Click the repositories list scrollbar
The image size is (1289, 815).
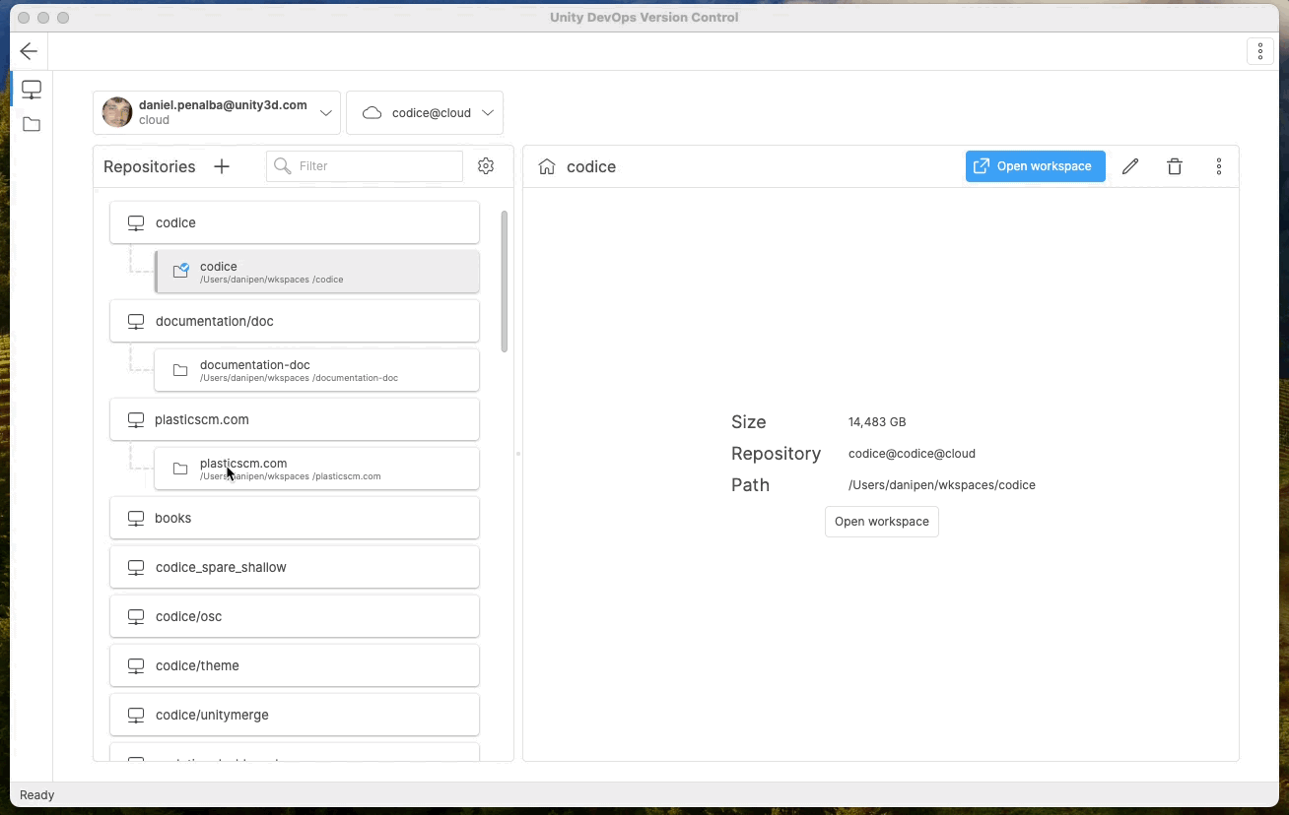tap(504, 281)
